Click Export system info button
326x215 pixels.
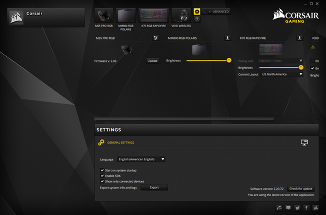tap(154, 187)
